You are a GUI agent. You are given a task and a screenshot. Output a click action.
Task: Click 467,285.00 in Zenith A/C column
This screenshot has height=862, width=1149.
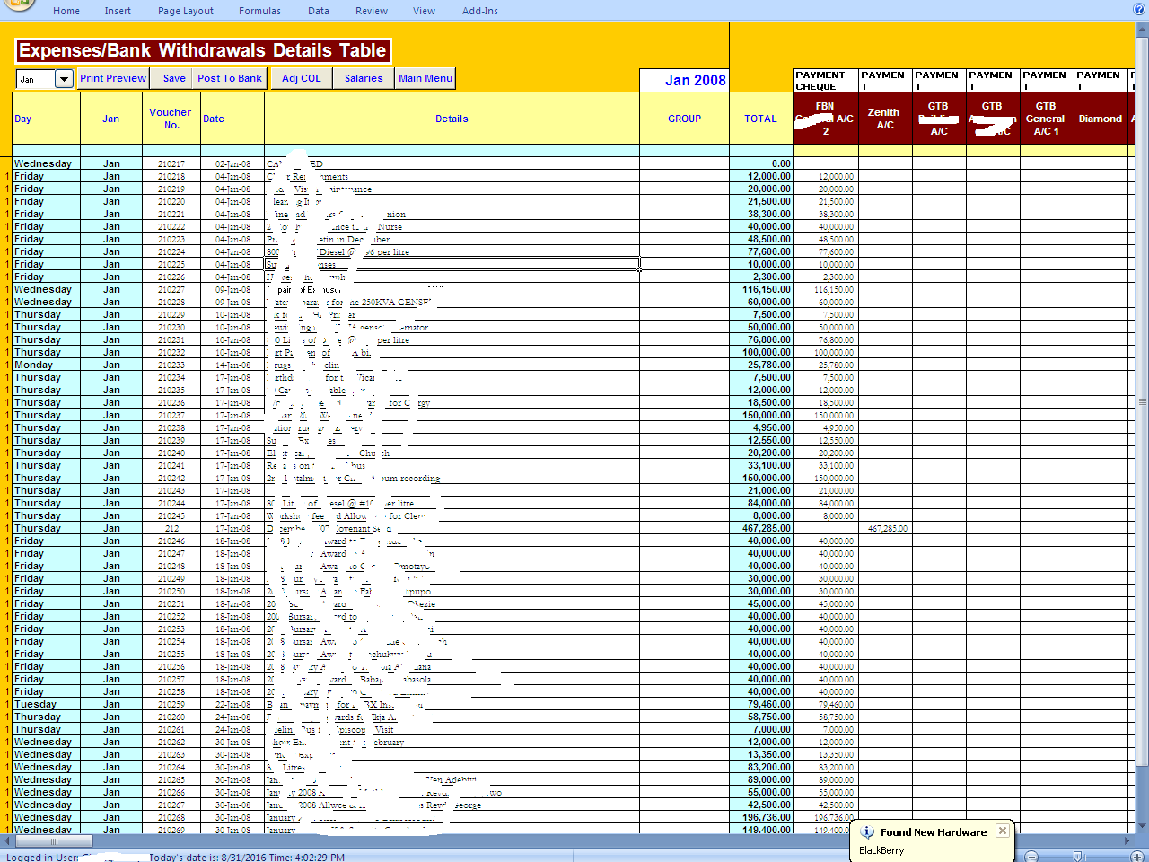pyautogui.click(x=886, y=529)
